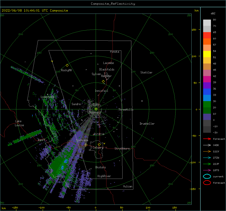Click the Calgary city label
The image size is (226, 211).
pos(98,148)
